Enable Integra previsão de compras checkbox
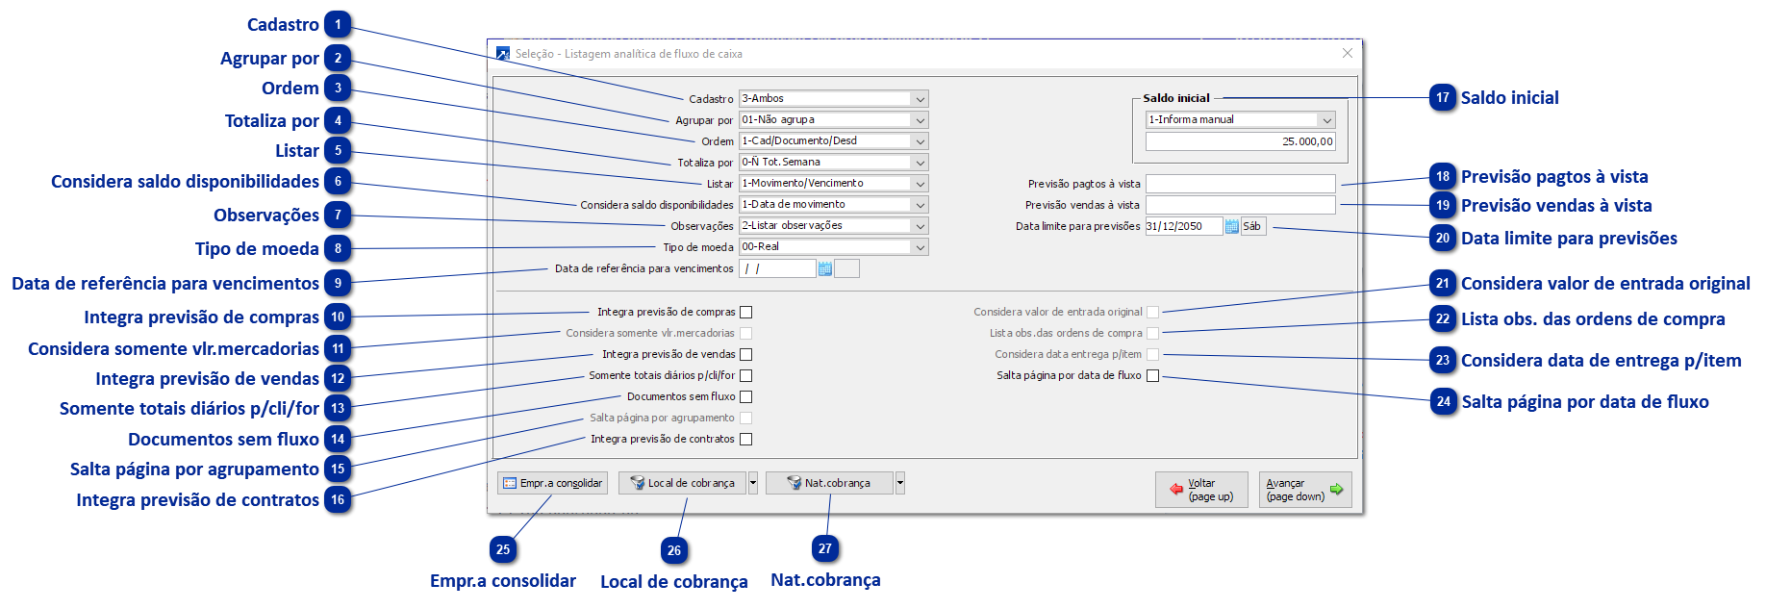1766x609 pixels. pos(746,312)
